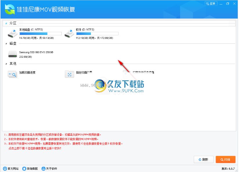Image resolution: width=240 pixels, height=172 pixels.
Task: Maximize the application window
Action: pyautogui.click(x=228, y=4)
